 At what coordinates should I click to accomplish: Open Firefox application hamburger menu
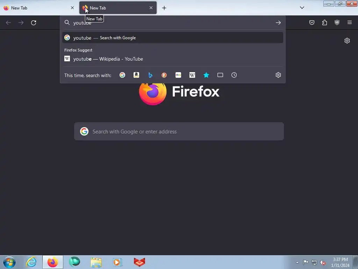(x=350, y=22)
